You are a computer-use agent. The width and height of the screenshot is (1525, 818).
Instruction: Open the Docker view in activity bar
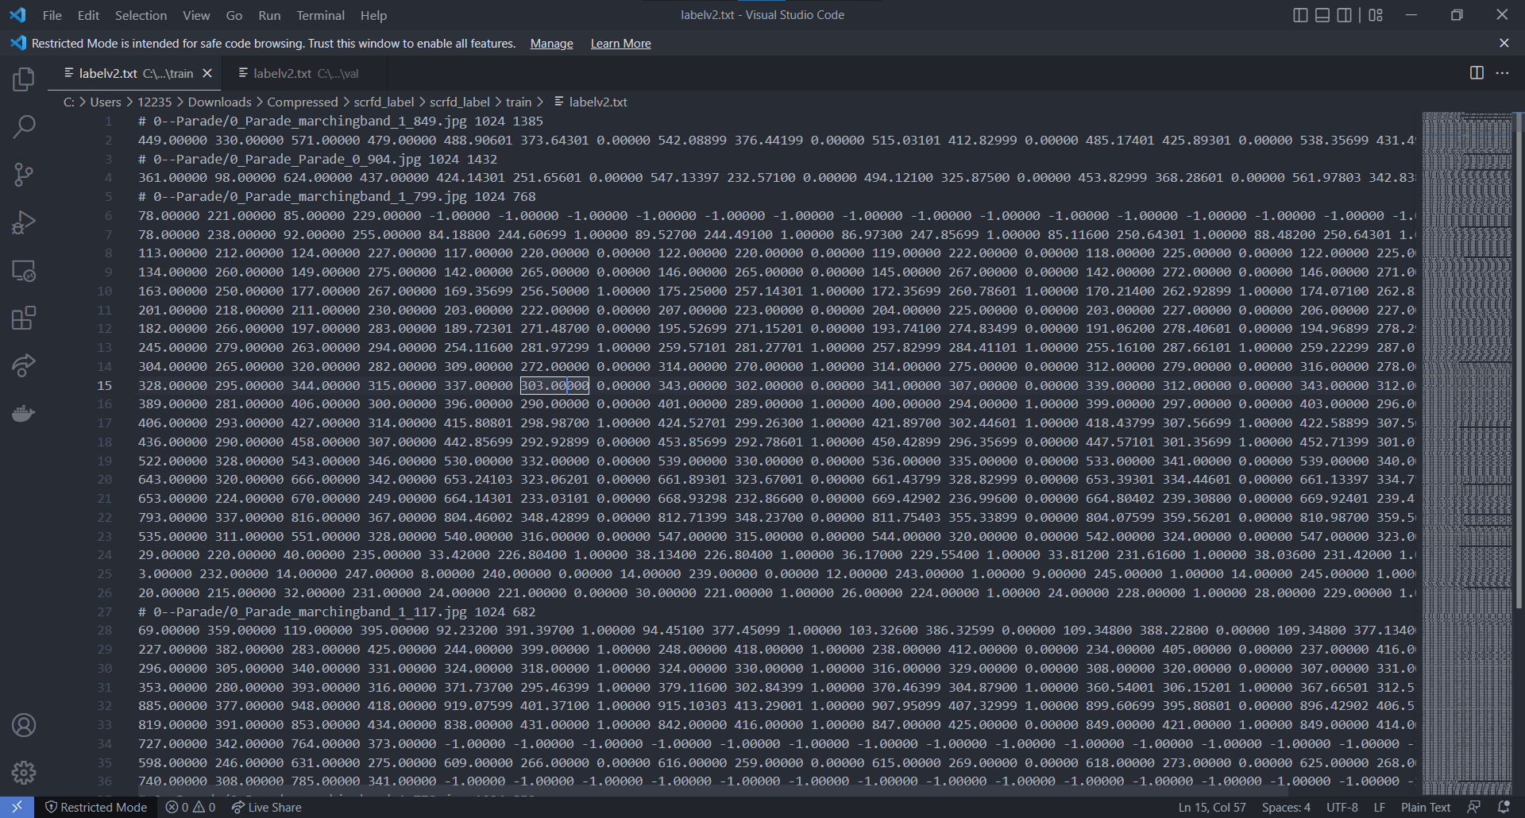point(24,413)
